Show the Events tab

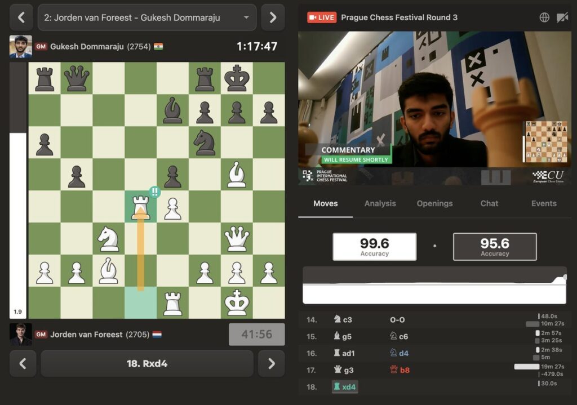pos(544,203)
